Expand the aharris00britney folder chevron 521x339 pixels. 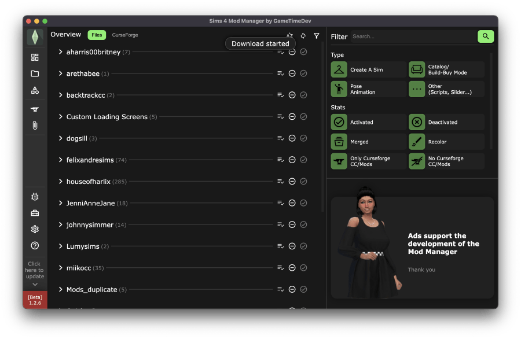pyautogui.click(x=60, y=52)
